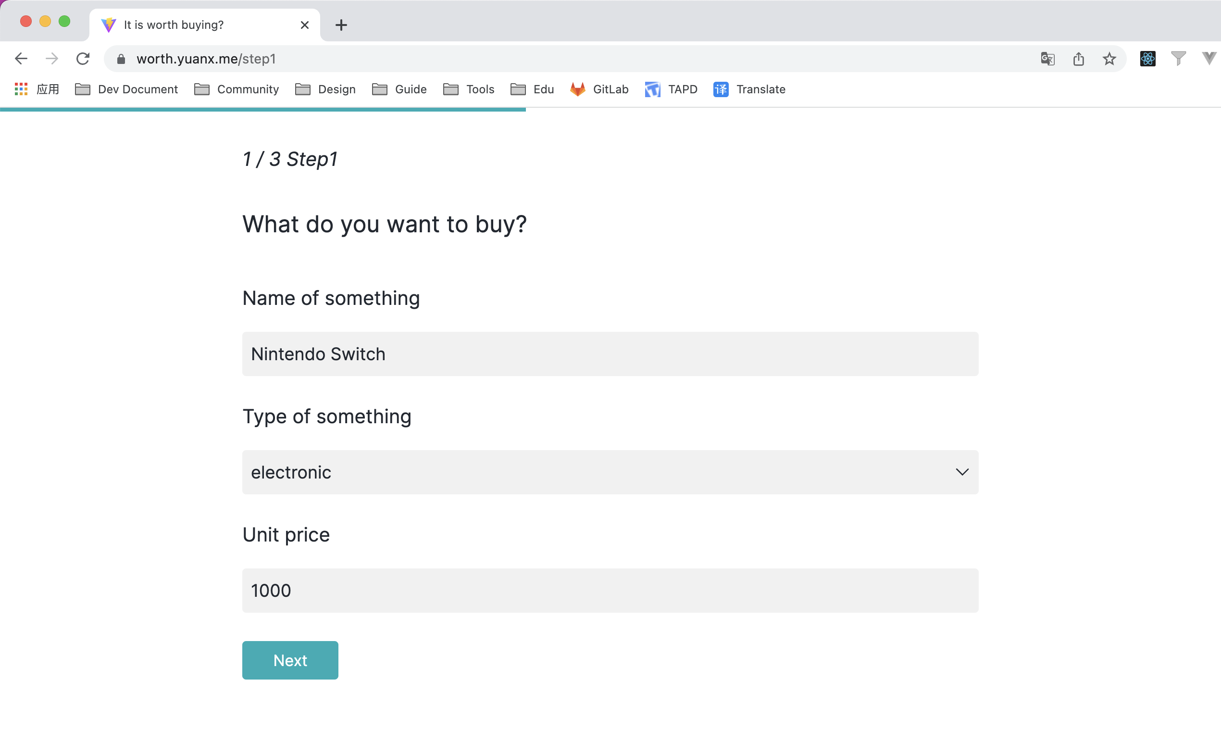Open the apps grid bookmark icon
The height and width of the screenshot is (731, 1221).
tap(21, 89)
